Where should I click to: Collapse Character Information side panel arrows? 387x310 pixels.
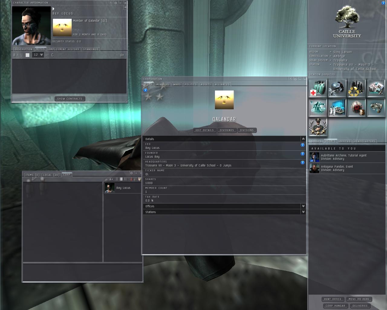click(125, 7)
